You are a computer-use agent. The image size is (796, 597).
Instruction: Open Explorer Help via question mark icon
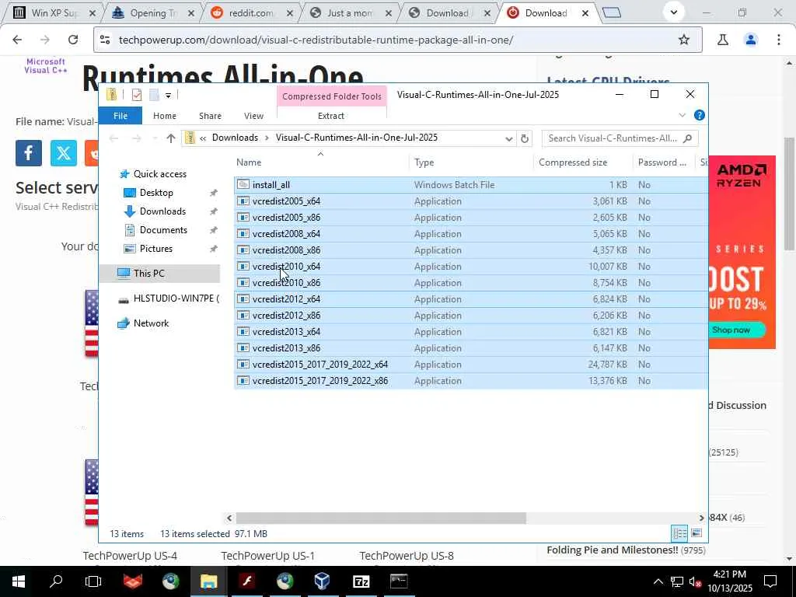click(x=699, y=115)
